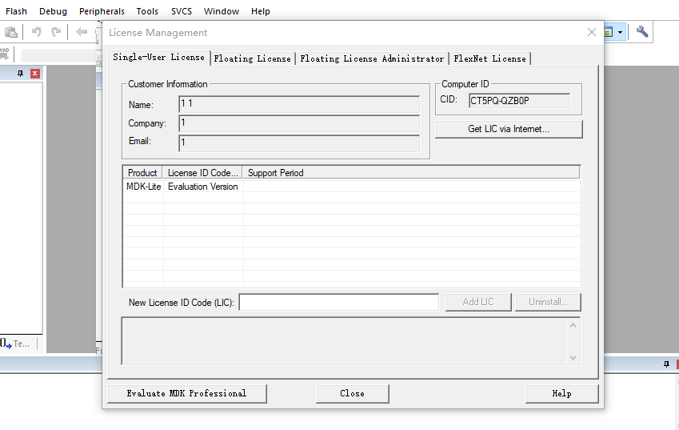Click the New License ID Code input

[x=338, y=302]
